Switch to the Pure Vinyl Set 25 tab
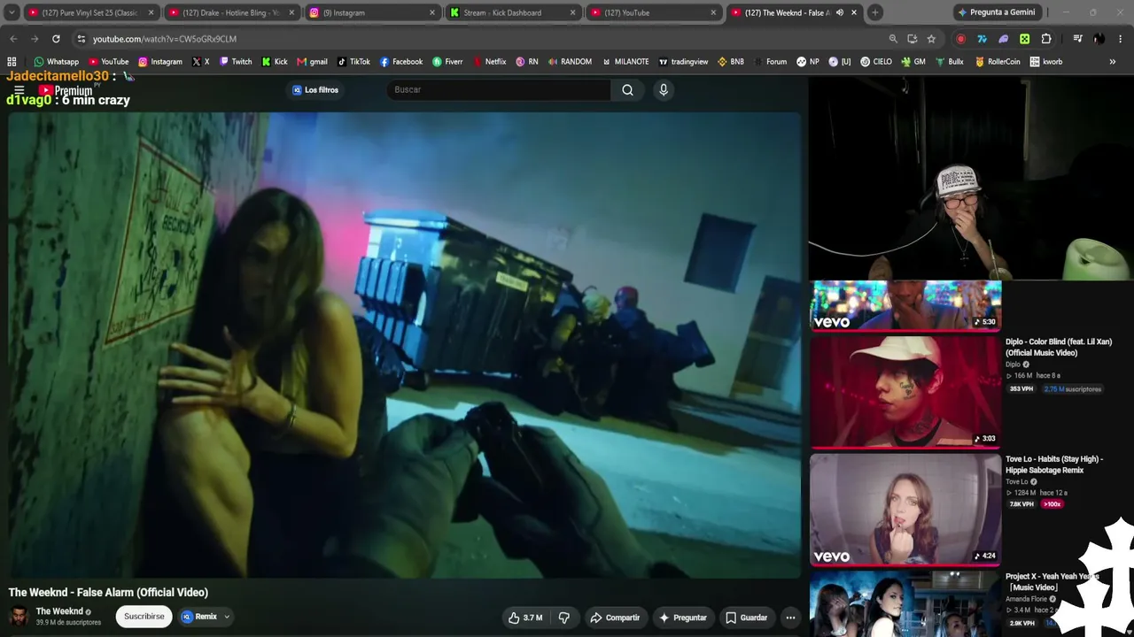 pyautogui.click(x=89, y=12)
